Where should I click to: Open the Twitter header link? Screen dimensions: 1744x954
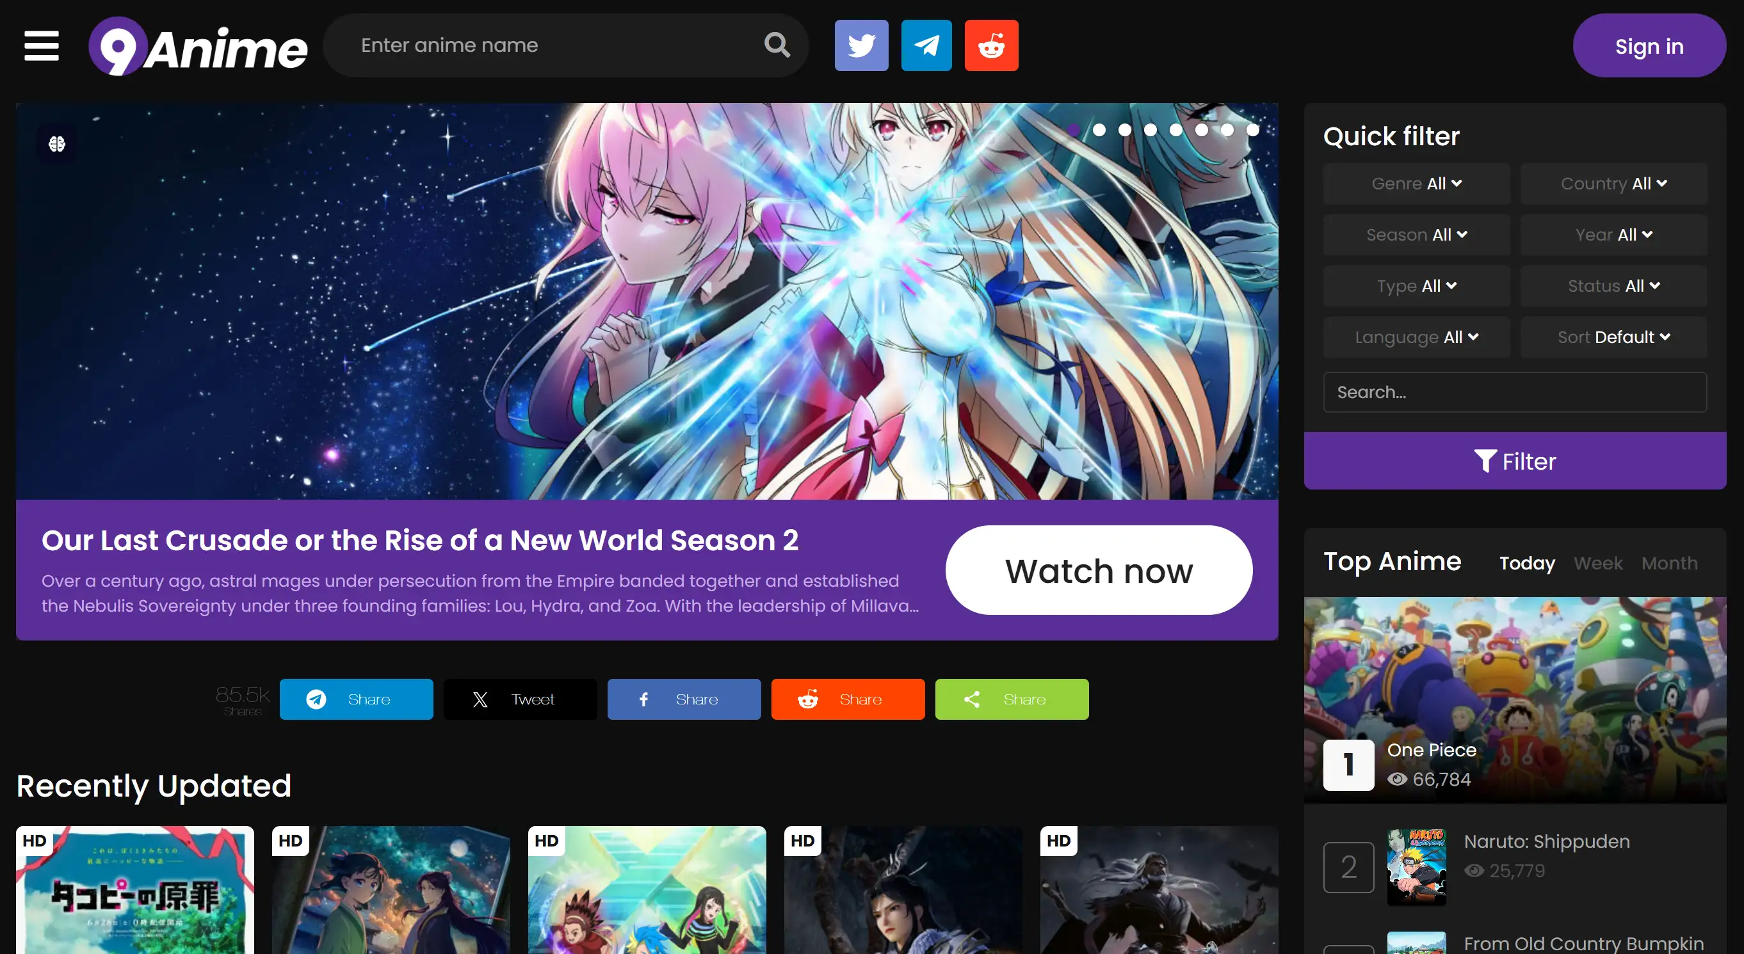[x=861, y=45]
